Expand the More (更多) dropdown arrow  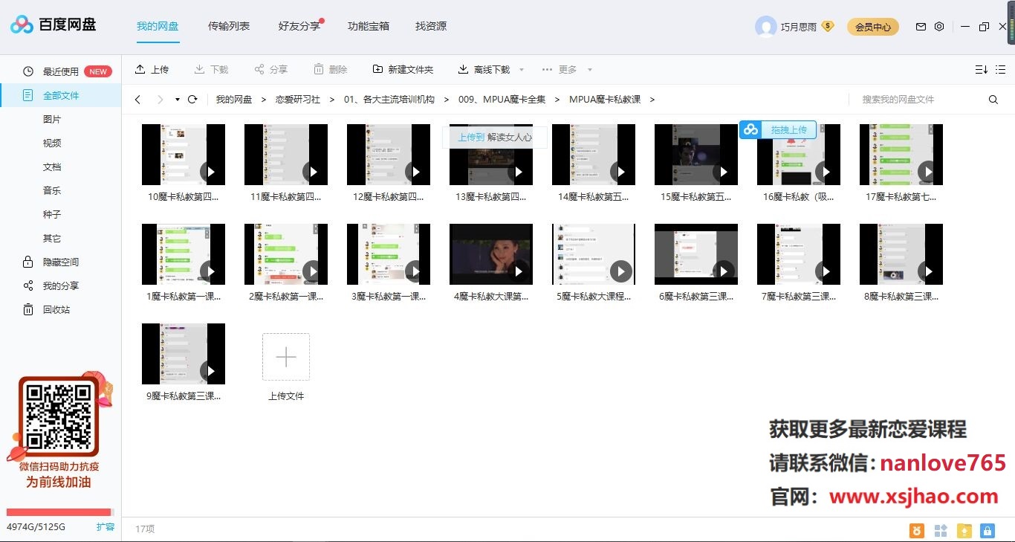coord(590,70)
